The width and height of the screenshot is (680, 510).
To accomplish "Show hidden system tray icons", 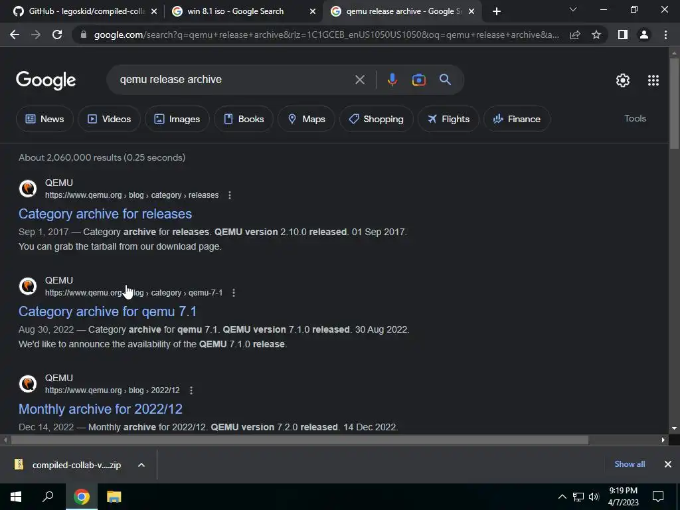I will tap(562, 497).
